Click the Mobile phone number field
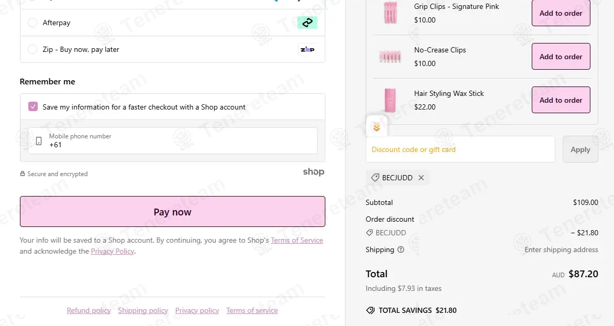Screen dimensions: 614x326 pos(172,140)
